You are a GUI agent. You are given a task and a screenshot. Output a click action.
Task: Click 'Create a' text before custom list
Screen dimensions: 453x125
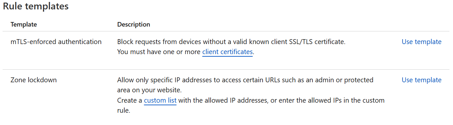(130, 100)
